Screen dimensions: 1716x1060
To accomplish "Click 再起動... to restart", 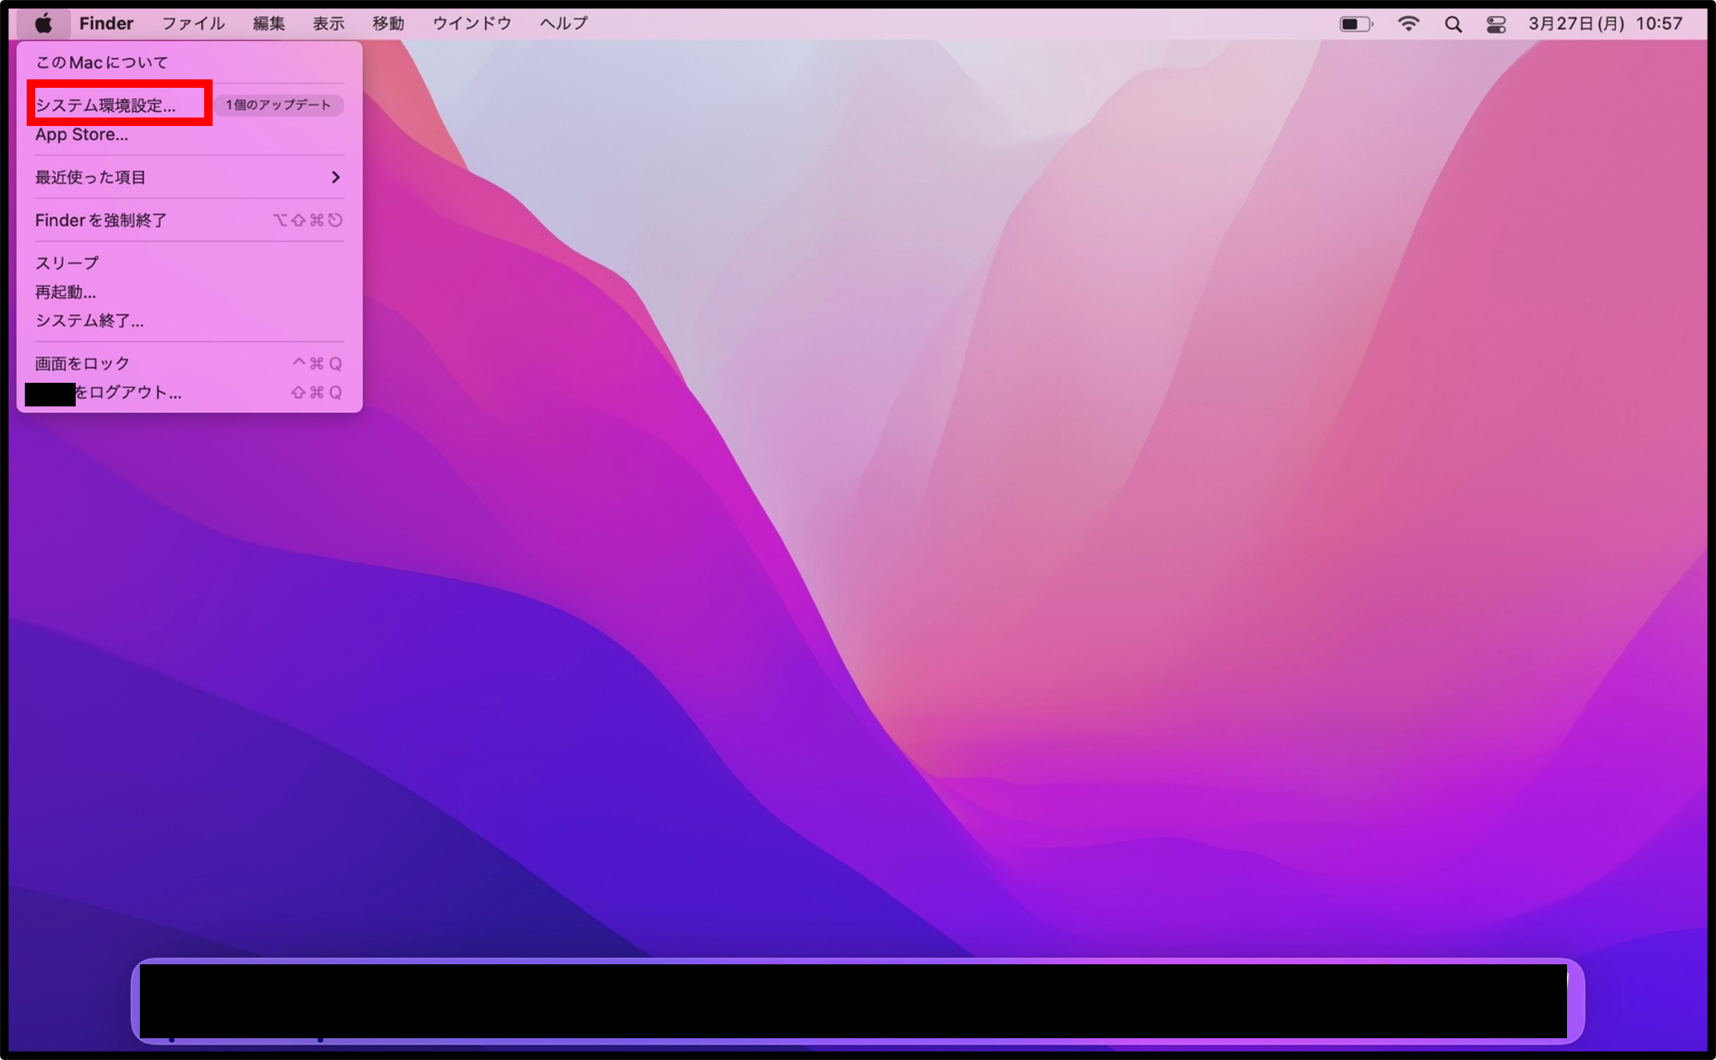I will [x=66, y=291].
